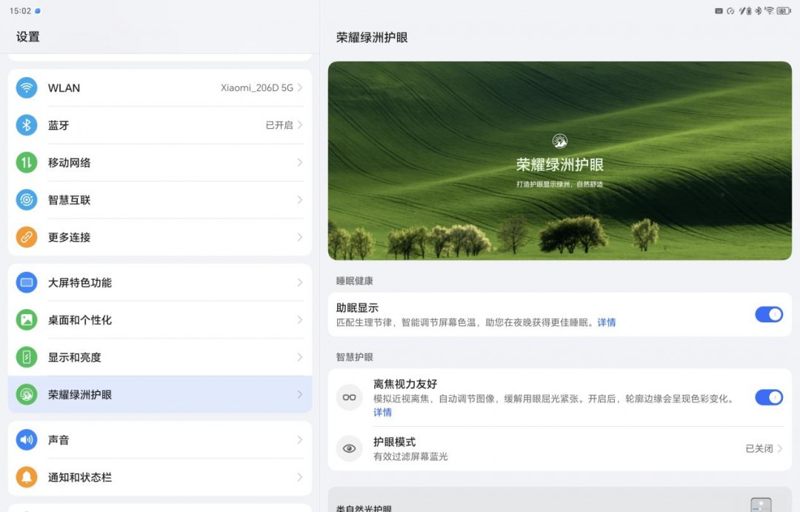Viewport: 800px width, 512px height.
Task: Tap the chevron on 显示和亮度 row
Action: click(x=300, y=357)
